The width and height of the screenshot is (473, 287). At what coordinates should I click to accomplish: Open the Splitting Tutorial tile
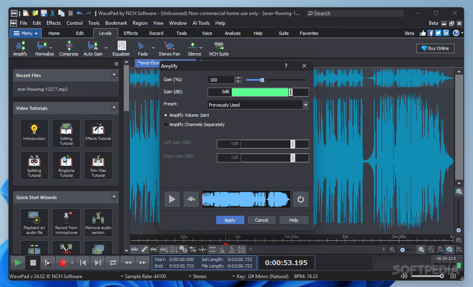(34, 165)
